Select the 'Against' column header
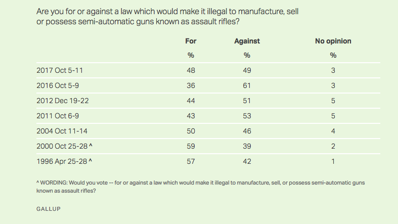 pos(247,41)
